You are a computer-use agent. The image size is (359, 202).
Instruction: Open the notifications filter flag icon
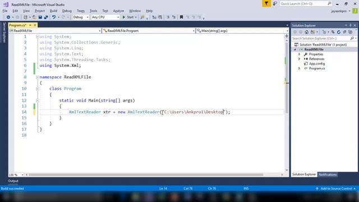click(266, 3)
